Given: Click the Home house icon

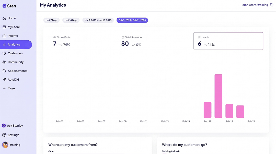Looking at the screenshot, I should pyautogui.click(x=4, y=18).
